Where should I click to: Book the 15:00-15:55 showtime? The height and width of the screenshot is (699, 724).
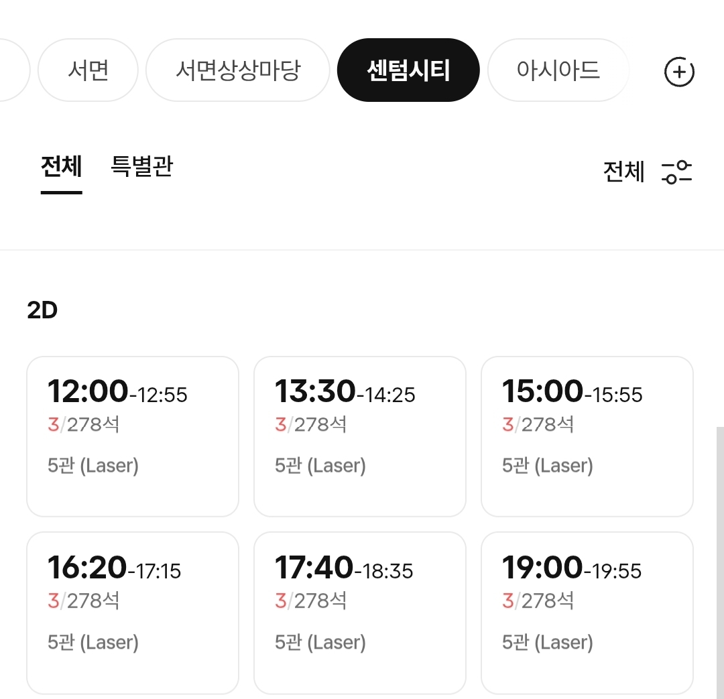coord(587,436)
